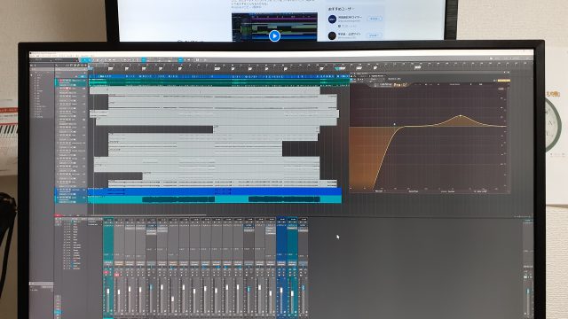This screenshot has height=319, width=568.
Task: Select the high-pass band node on the EQ curve
Action: (394, 124)
